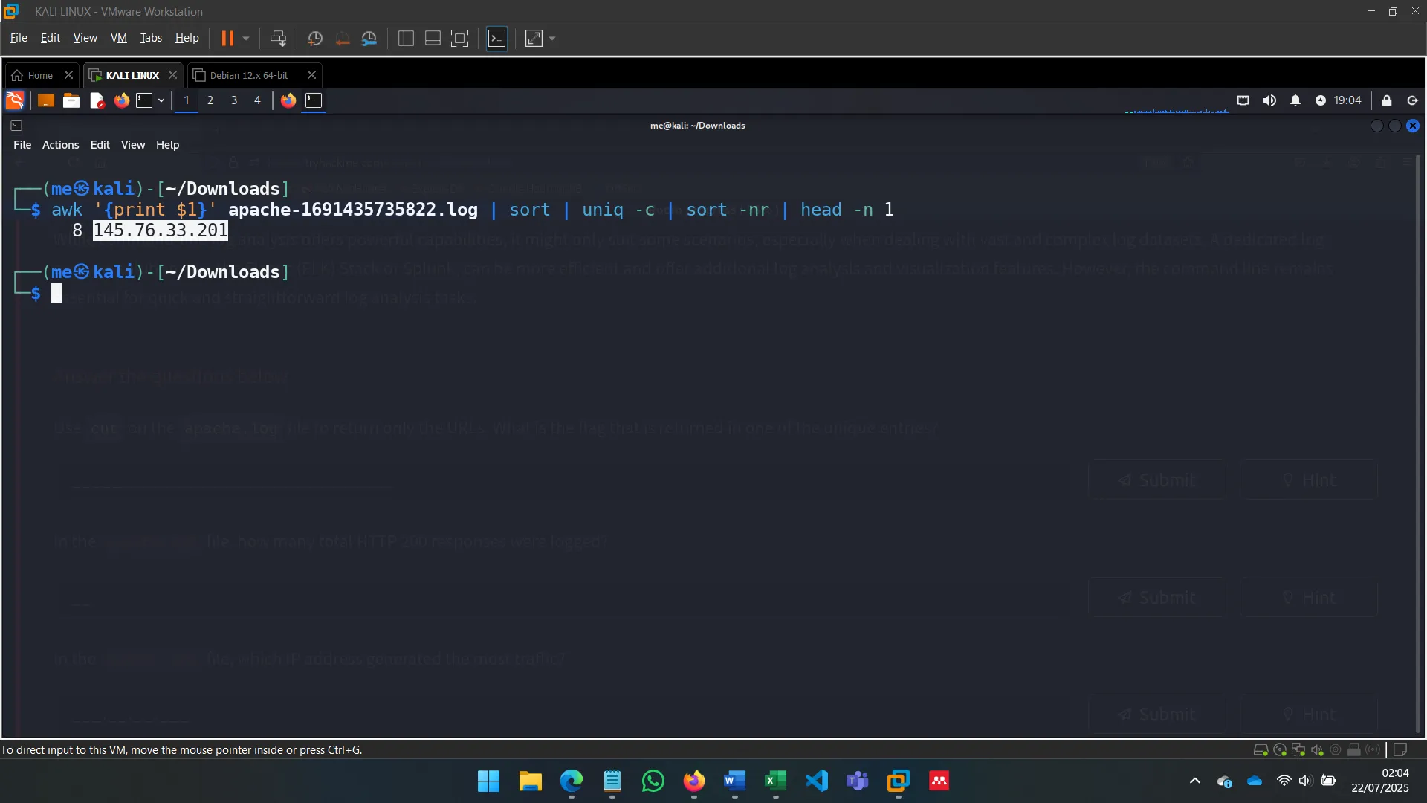Click the Submit button for the flag question
This screenshot has width=1427, height=803.
(1156, 480)
